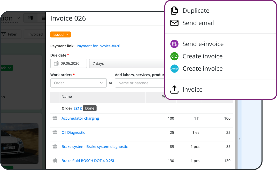Viewport: 277px width, 170px height.
Task: Click the Invoice export upload icon
Action: 174,89
